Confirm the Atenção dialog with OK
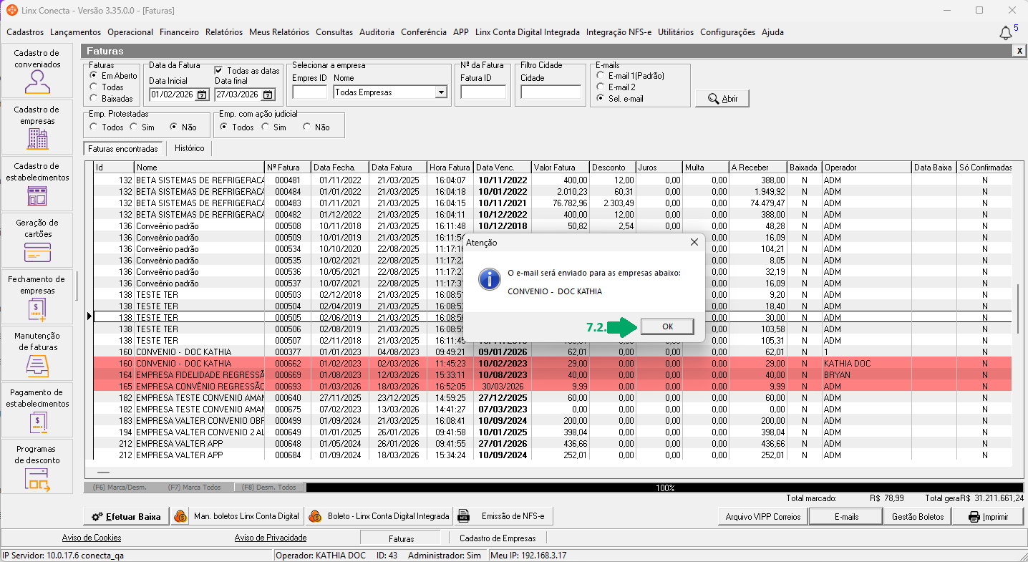 [x=667, y=326]
